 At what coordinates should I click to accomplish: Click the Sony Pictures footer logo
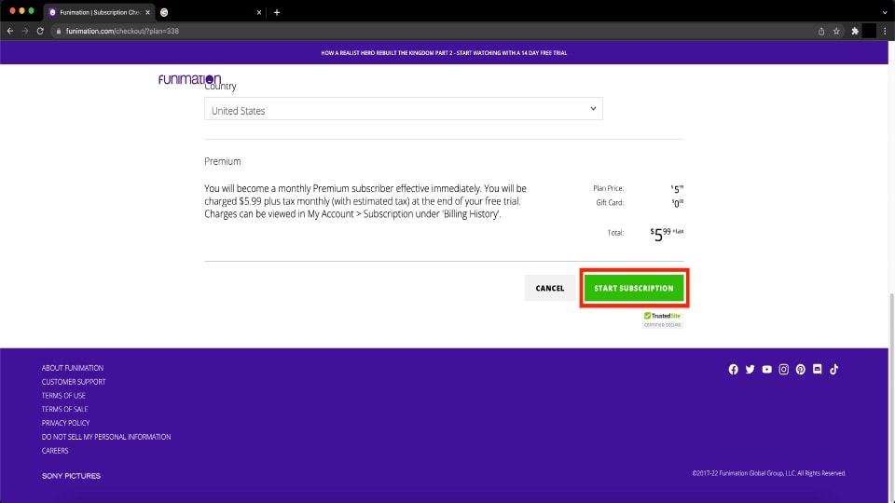(x=71, y=476)
